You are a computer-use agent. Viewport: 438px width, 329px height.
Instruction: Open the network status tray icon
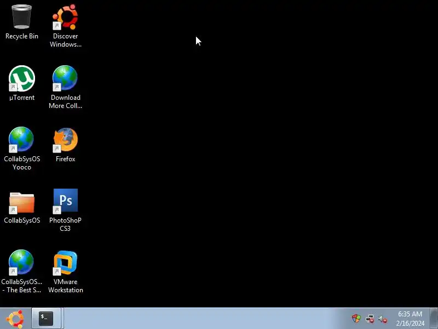point(370,319)
